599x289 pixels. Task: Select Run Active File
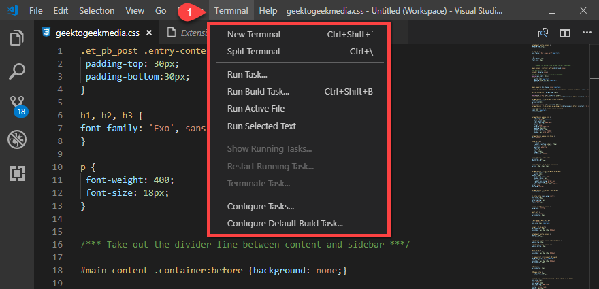coord(300,109)
